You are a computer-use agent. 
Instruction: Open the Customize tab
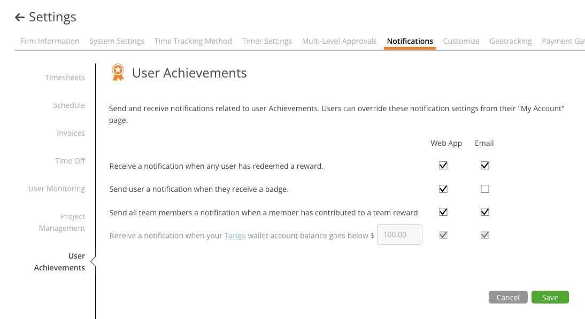[461, 41]
